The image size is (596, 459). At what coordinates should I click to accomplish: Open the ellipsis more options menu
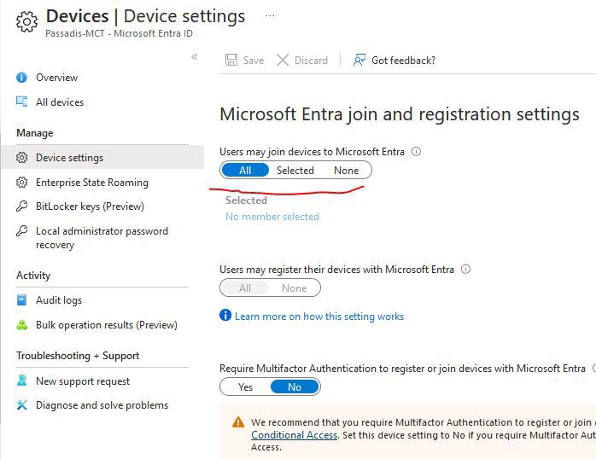coord(271,16)
